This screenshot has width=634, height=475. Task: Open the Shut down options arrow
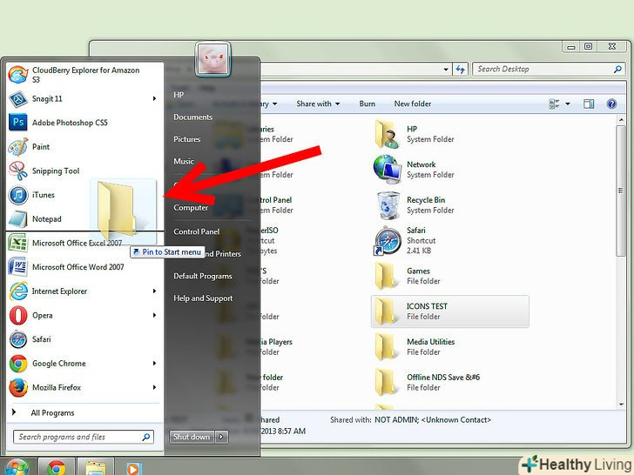[x=221, y=437]
